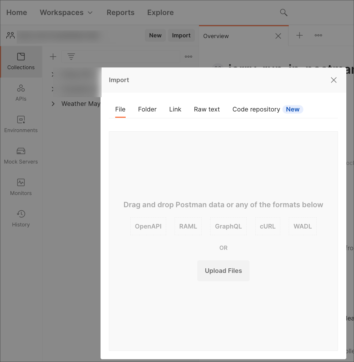Open the APIs sidebar panel
The width and height of the screenshot is (354, 362).
pyautogui.click(x=21, y=93)
